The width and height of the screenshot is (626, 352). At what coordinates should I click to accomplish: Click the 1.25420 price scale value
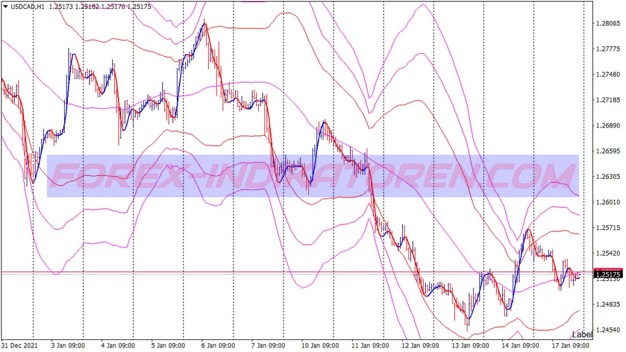(x=608, y=254)
